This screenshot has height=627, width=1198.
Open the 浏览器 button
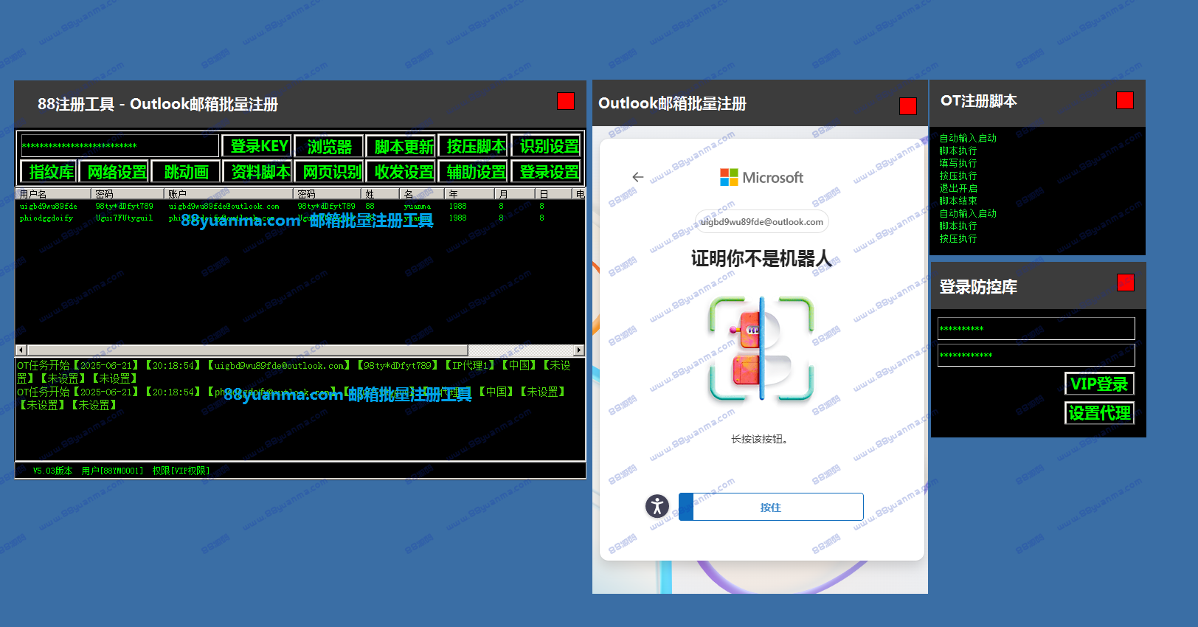[329, 146]
